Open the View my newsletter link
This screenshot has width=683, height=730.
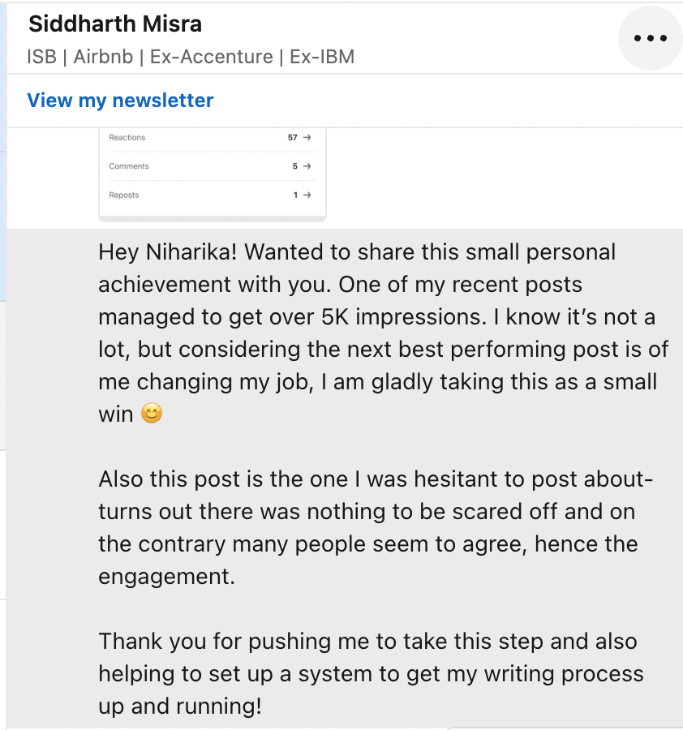pos(120,100)
